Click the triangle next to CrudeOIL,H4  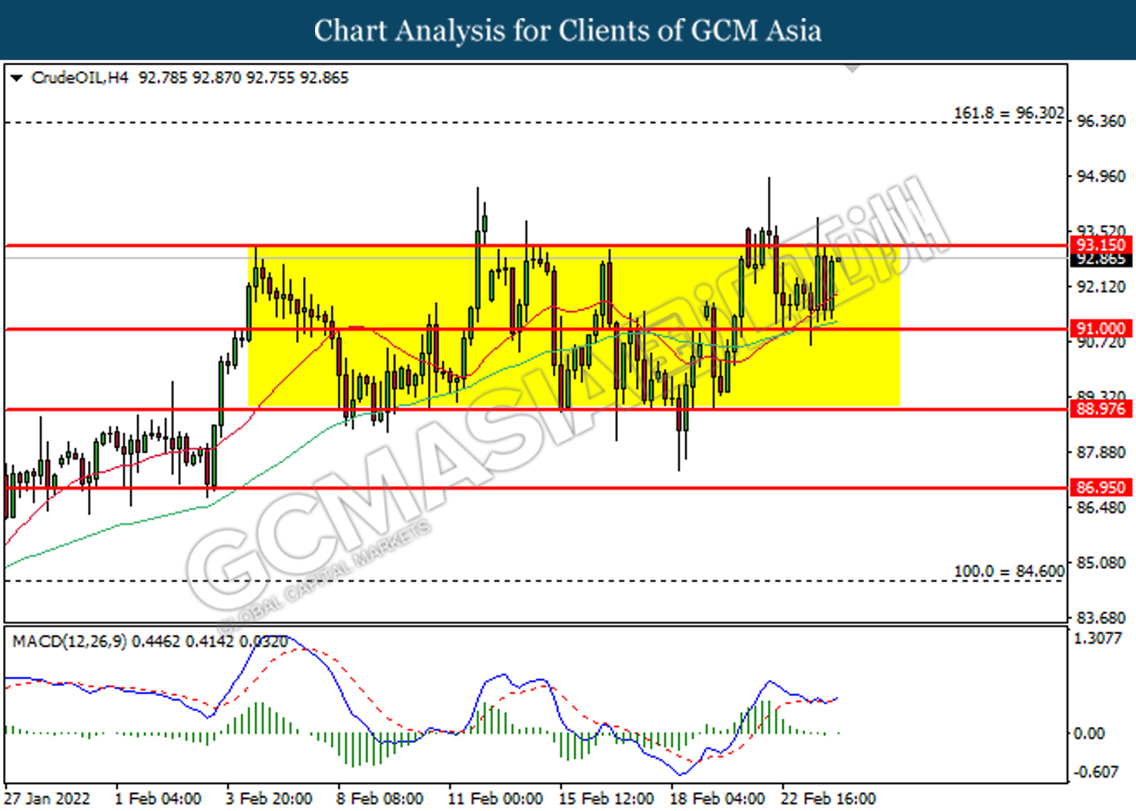[16, 78]
